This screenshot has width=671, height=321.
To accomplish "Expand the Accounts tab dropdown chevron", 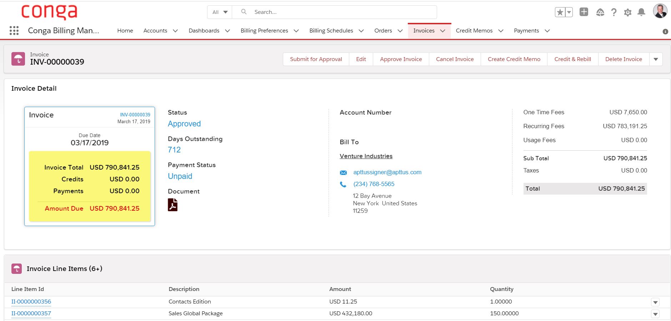I will (x=175, y=31).
